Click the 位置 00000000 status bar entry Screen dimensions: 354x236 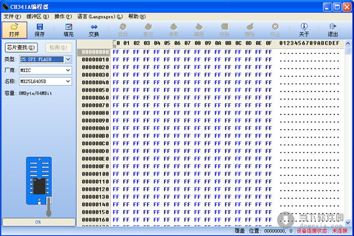271,231
